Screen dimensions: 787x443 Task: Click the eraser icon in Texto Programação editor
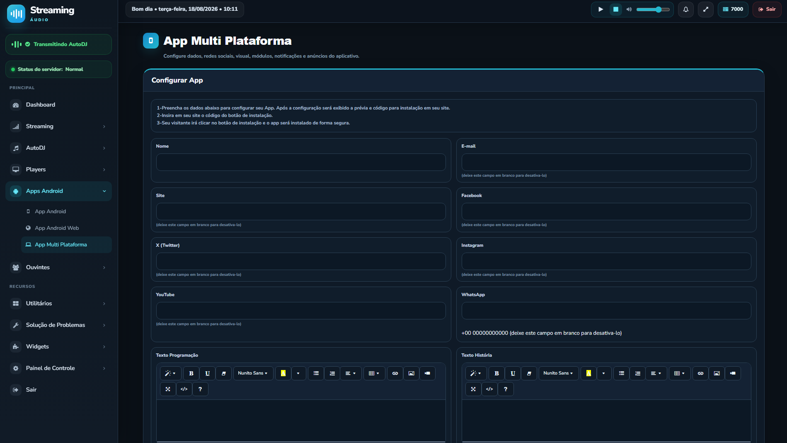[223, 373]
